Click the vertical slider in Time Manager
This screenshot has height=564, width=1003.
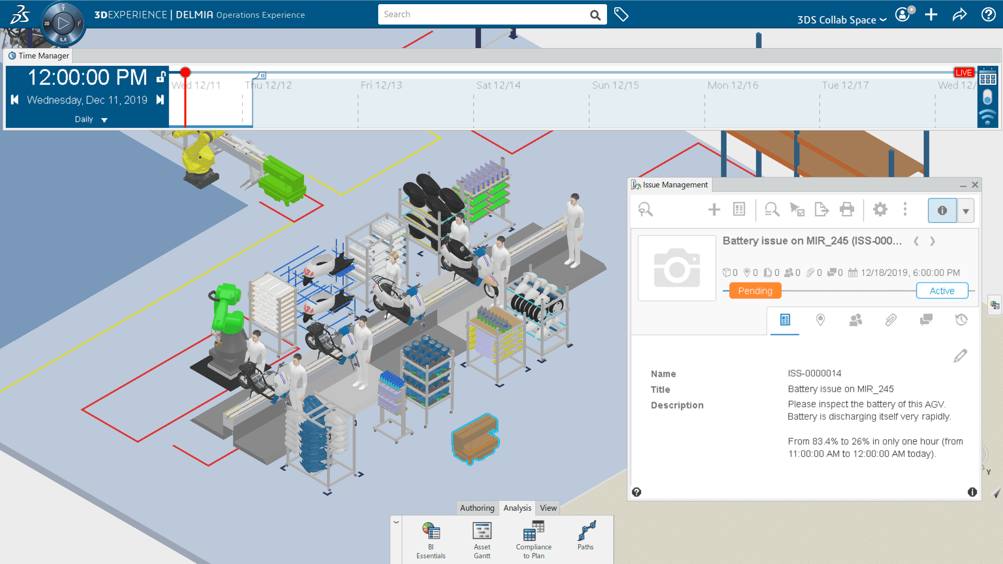[987, 97]
